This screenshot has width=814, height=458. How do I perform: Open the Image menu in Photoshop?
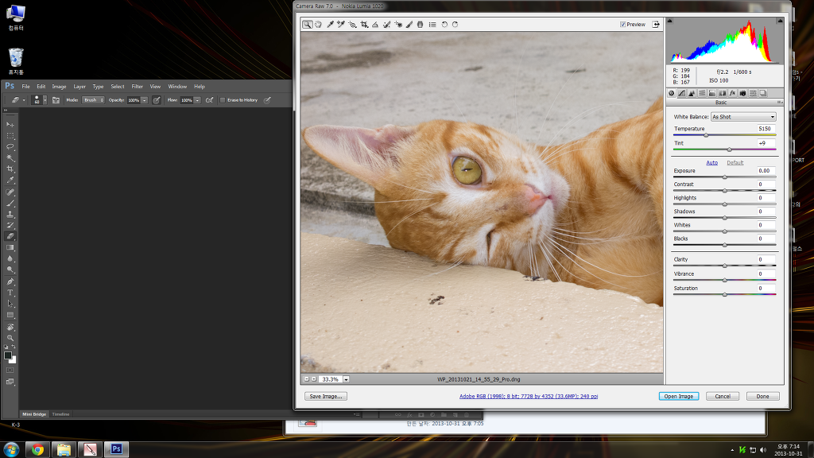59,87
